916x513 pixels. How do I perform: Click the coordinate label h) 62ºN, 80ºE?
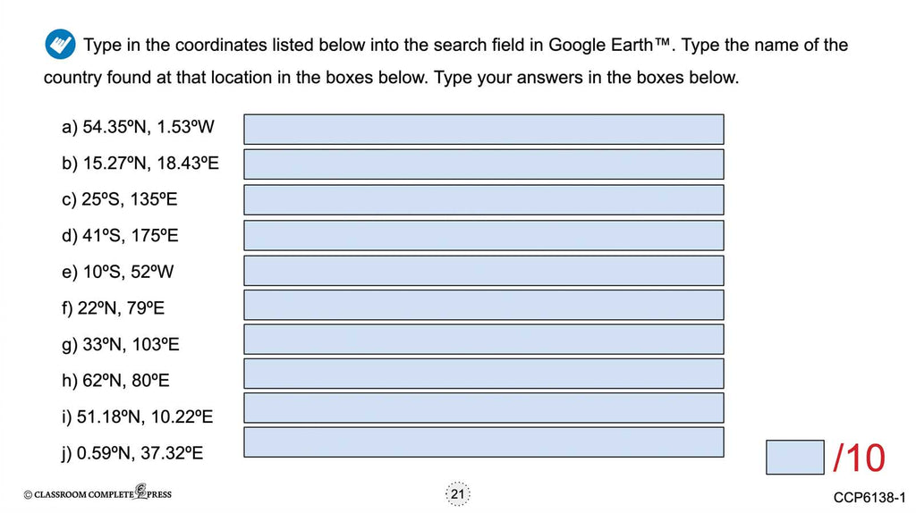pos(116,381)
